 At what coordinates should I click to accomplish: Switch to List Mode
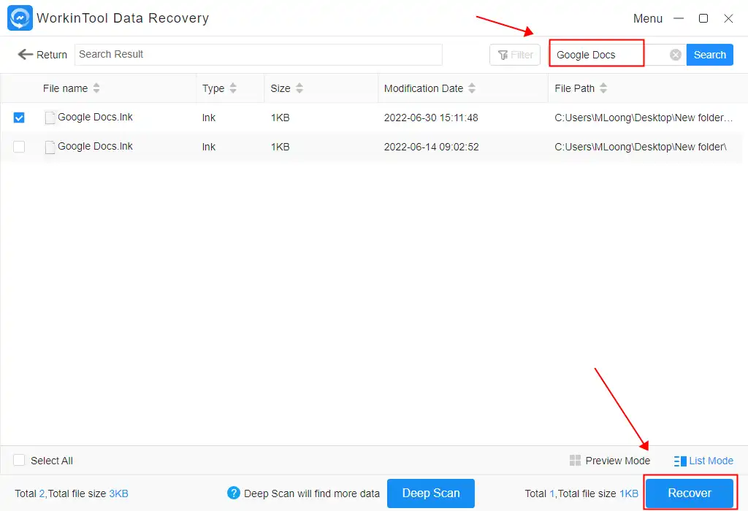[703, 461]
